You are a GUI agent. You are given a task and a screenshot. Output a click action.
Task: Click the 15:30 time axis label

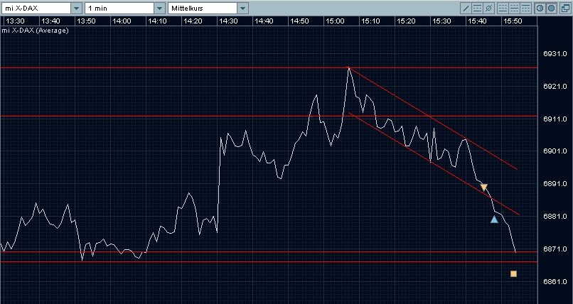441,21
